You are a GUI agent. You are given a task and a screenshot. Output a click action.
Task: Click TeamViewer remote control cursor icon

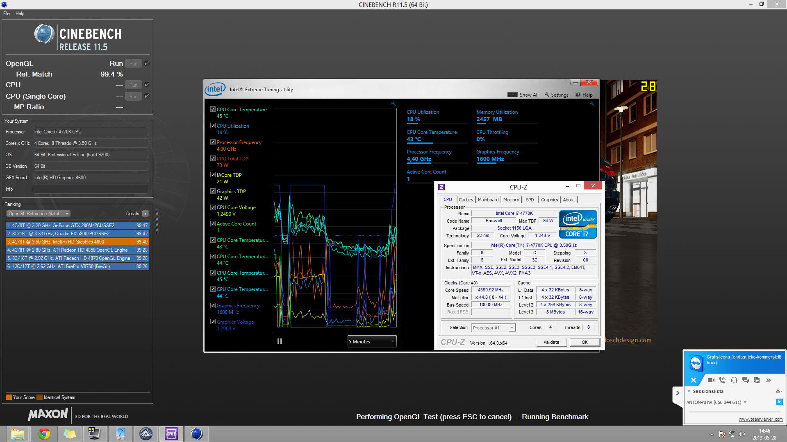point(779,402)
